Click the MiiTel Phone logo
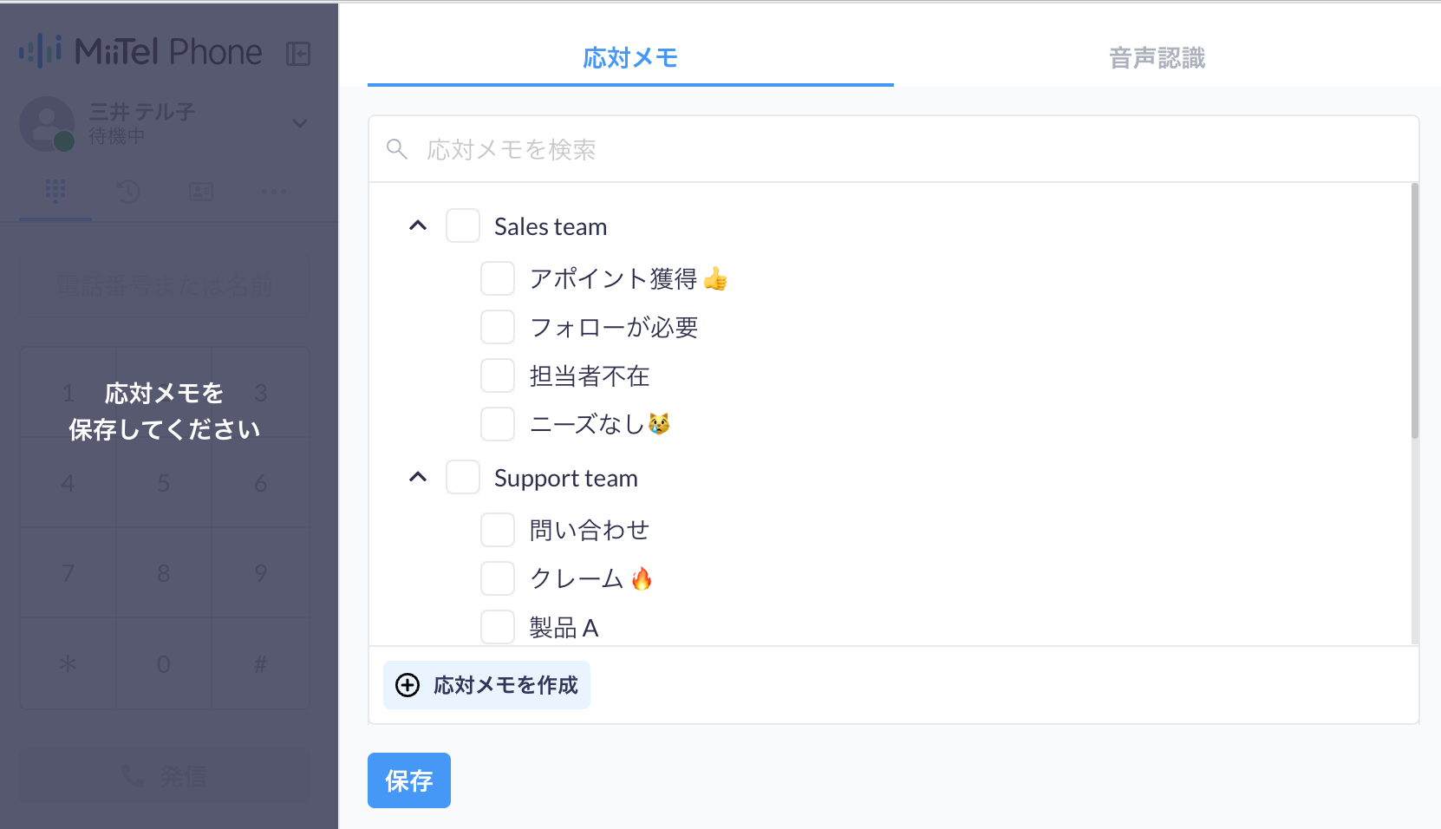Image resolution: width=1441 pixels, height=829 pixels. [x=140, y=52]
